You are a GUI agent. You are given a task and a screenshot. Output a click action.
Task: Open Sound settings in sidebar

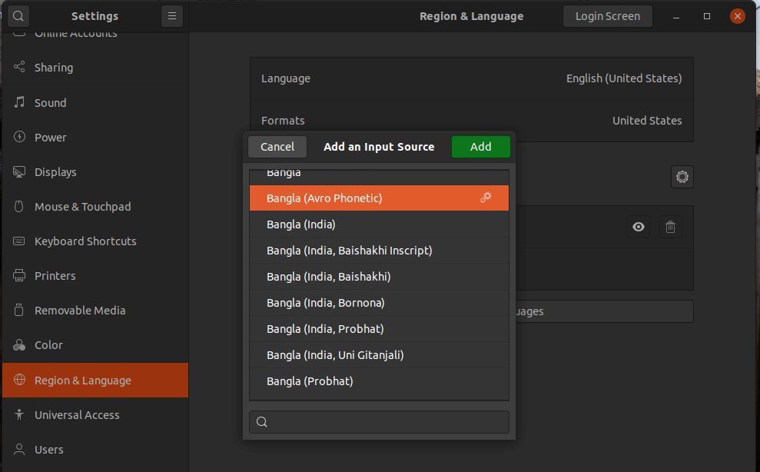50,103
